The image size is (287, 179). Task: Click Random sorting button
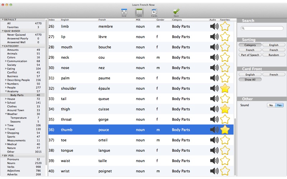(x=273, y=55)
